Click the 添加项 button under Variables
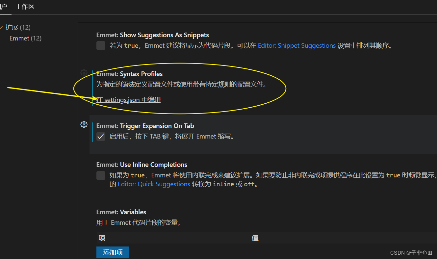The width and height of the screenshot is (437, 259). [113, 252]
